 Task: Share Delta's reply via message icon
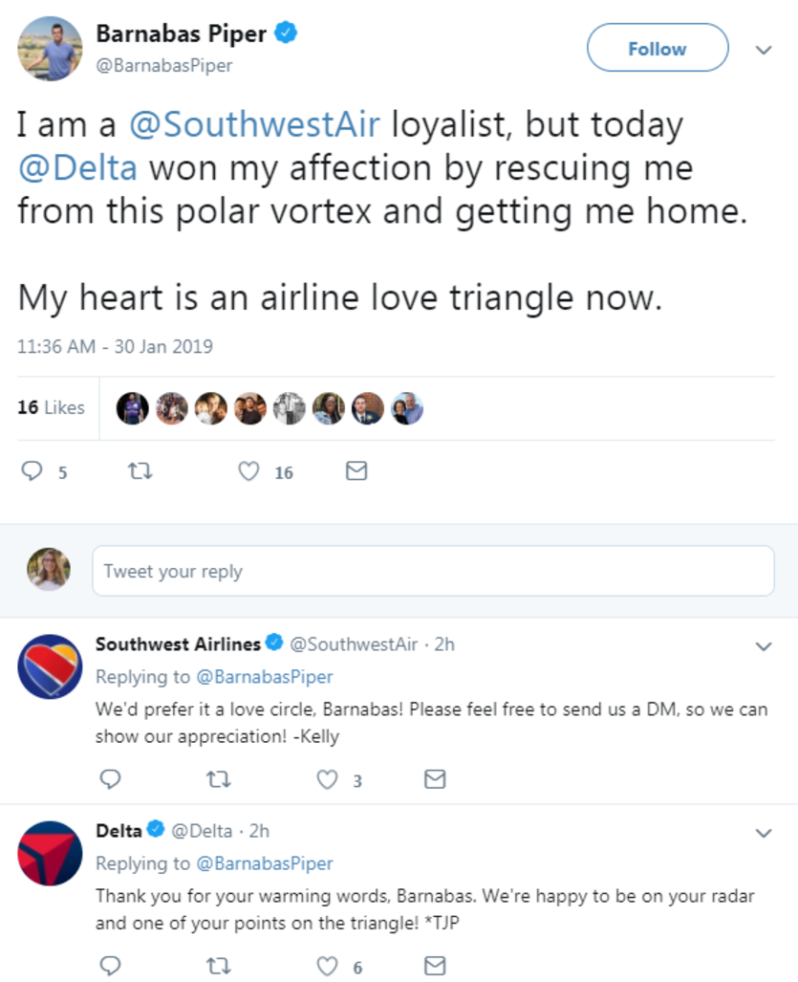tap(435, 966)
